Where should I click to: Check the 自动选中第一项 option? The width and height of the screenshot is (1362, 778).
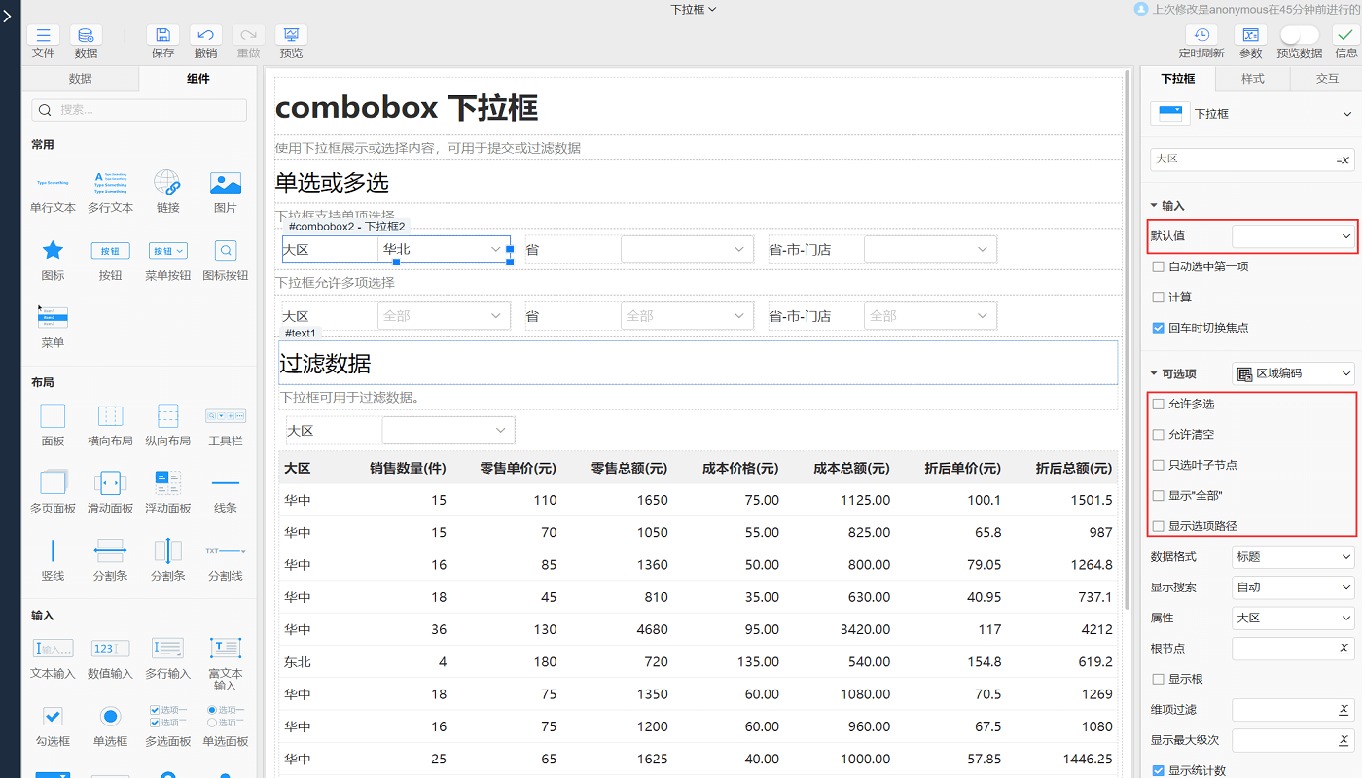pos(1158,266)
